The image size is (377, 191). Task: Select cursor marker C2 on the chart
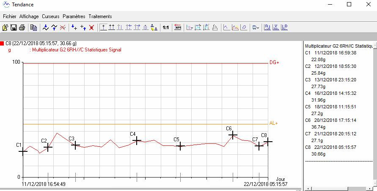[x=48, y=148]
